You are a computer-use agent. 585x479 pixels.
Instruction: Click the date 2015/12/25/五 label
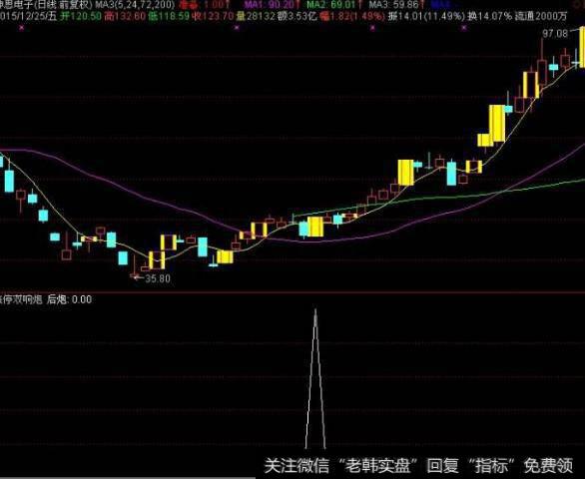(29, 16)
